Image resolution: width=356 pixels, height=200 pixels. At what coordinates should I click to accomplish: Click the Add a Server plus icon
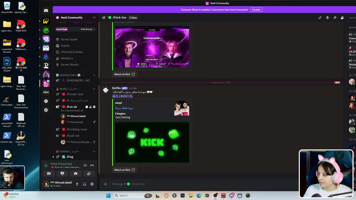click(46, 101)
